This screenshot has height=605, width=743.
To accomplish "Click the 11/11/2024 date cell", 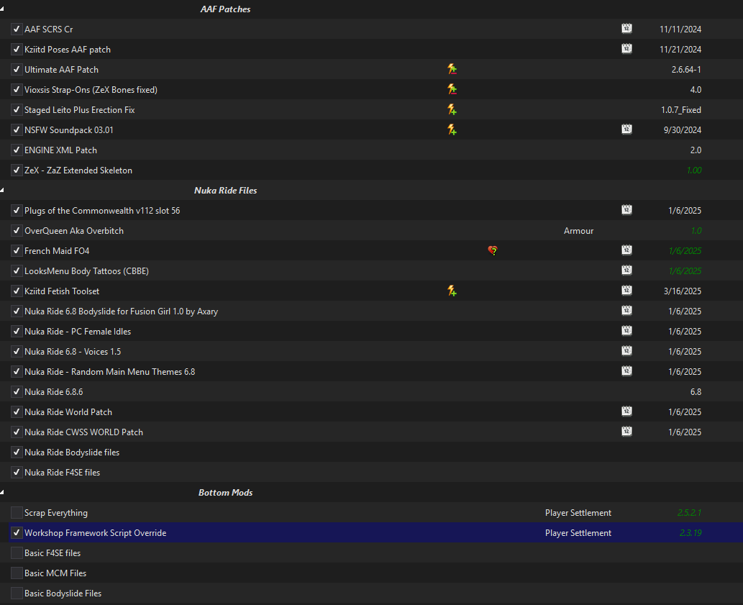I will coord(680,29).
